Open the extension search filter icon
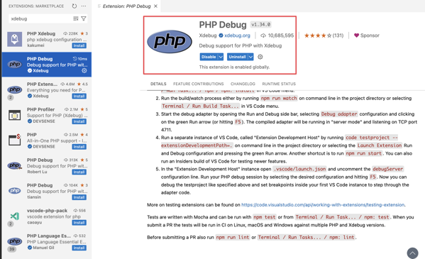Viewport: 425px width, 259px height. [x=84, y=18]
